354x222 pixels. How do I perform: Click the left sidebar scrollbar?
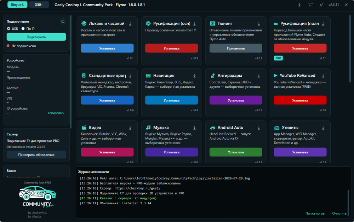pos(71,72)
